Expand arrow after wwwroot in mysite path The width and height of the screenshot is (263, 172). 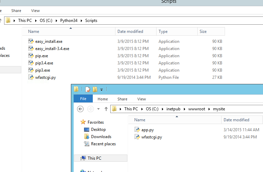[209, 109]
